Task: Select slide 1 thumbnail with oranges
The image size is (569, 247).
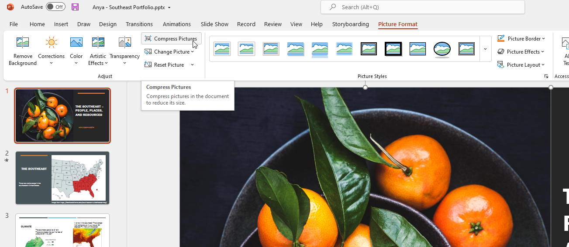Action: [63, 115]
